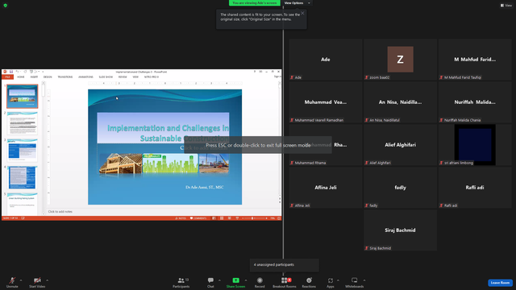Screen dimensions: 516x290
Task: Switch to the INSERT ribbon tab
Action: click(x=34, y=77)
